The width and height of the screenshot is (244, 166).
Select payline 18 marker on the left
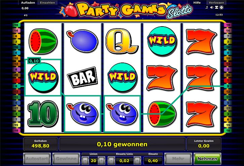click(x=16, y=25)
